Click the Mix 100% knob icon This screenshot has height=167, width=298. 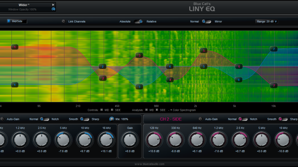[x=111, y=119]
